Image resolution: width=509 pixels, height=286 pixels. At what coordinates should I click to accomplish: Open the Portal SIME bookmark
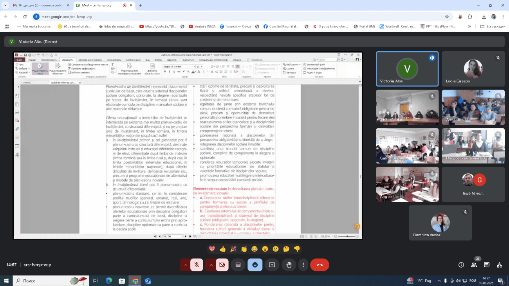click(364, 27)
